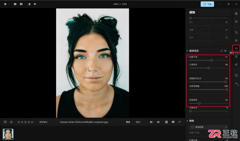
Task: Click the filename hassan-khan-EGVccebWodM-unsplash.jpg
Action: (x=84, y=122)
